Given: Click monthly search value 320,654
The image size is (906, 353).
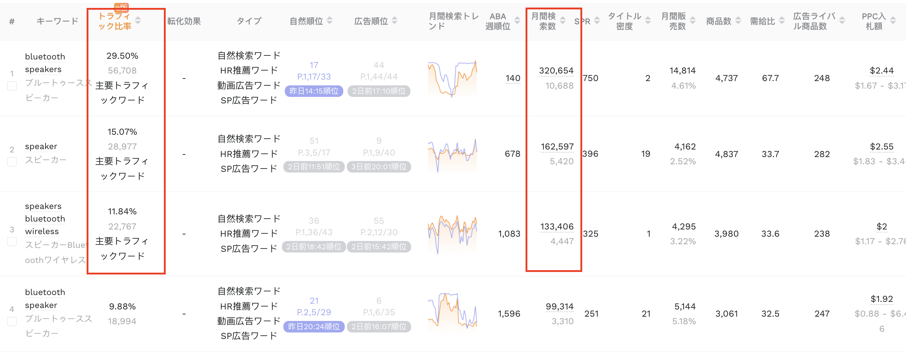Looking at the screenshot, I should click(556, 71).
